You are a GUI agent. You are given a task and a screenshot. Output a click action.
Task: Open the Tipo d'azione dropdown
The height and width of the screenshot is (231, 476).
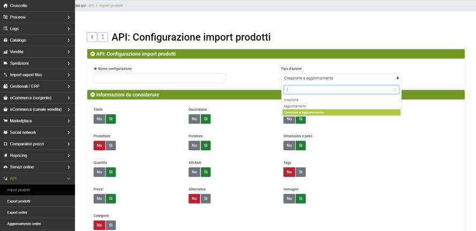coord(342,78)
